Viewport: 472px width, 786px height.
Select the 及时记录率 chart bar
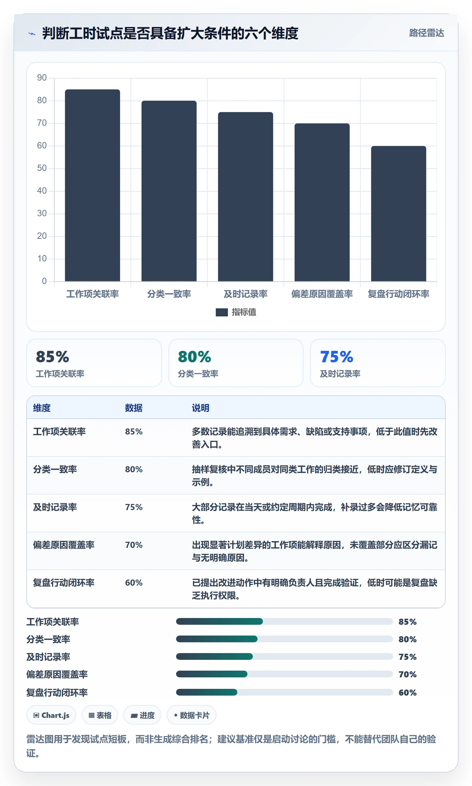click(x=245, y=197)
